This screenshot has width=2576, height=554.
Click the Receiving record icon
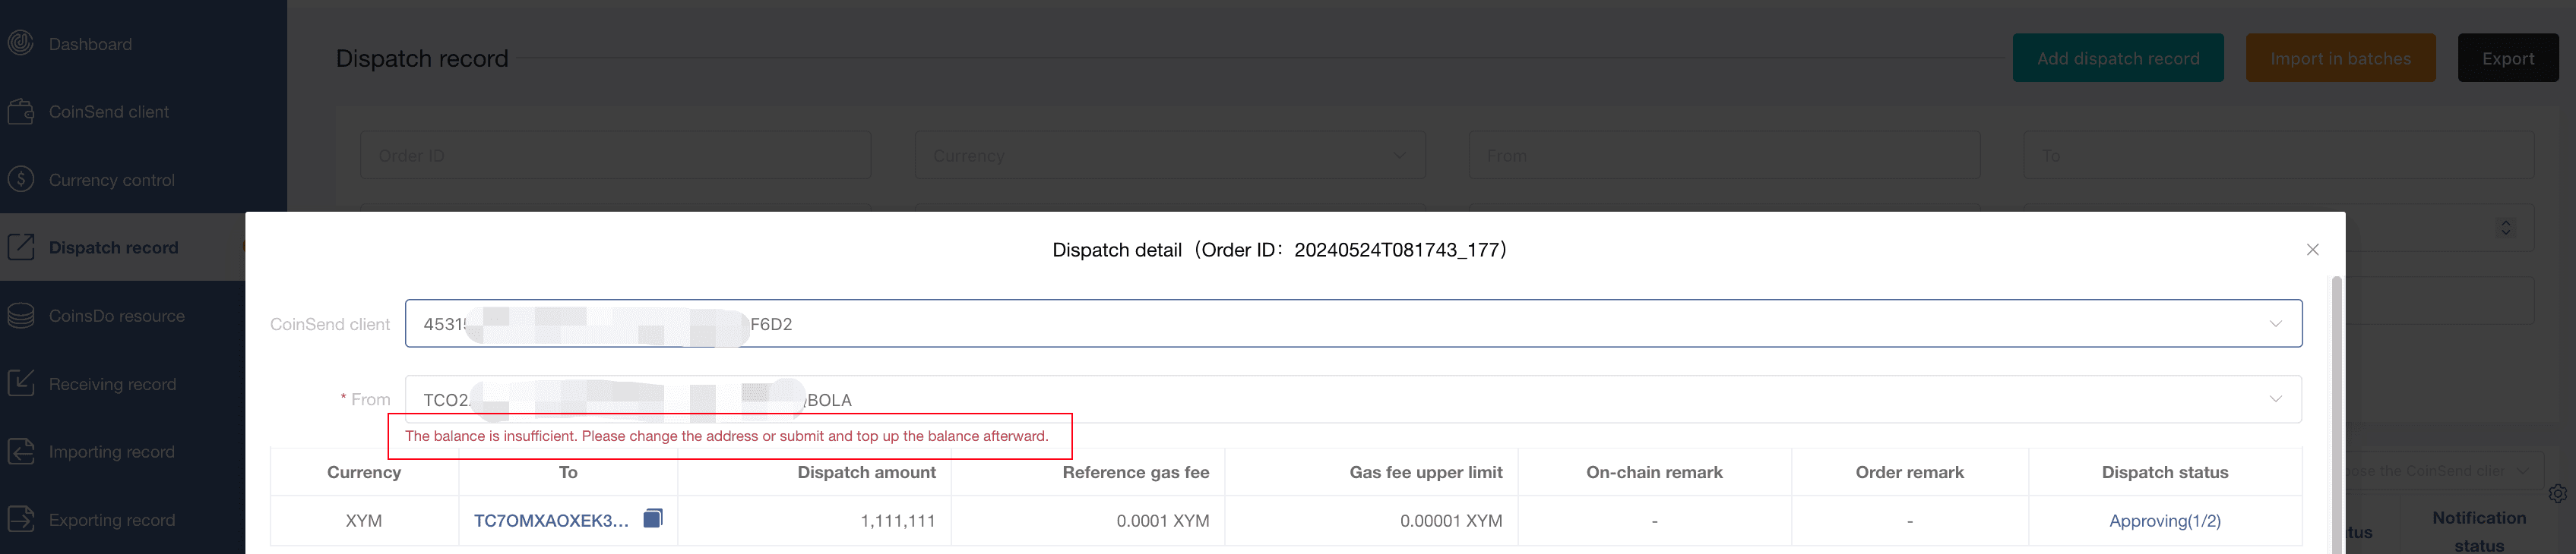coord(21,383)
